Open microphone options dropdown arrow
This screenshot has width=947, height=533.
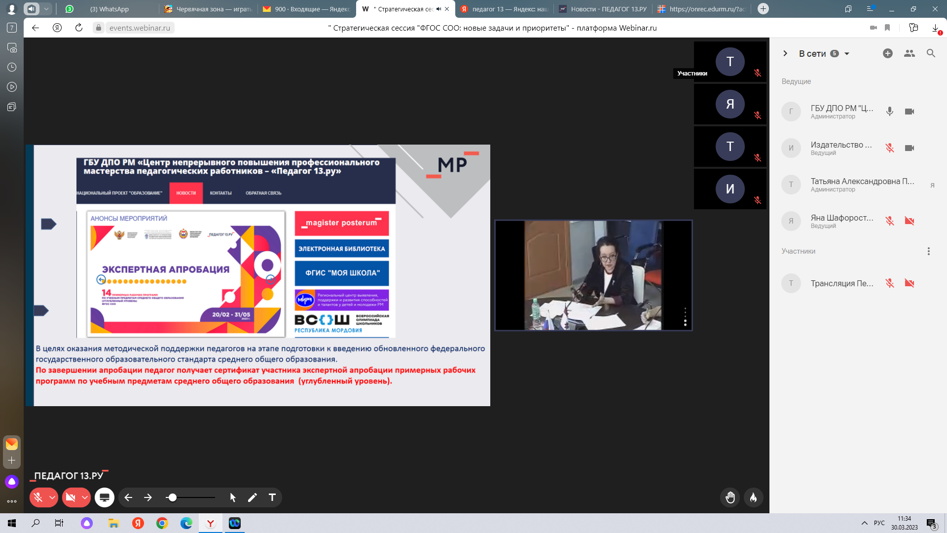52,497
